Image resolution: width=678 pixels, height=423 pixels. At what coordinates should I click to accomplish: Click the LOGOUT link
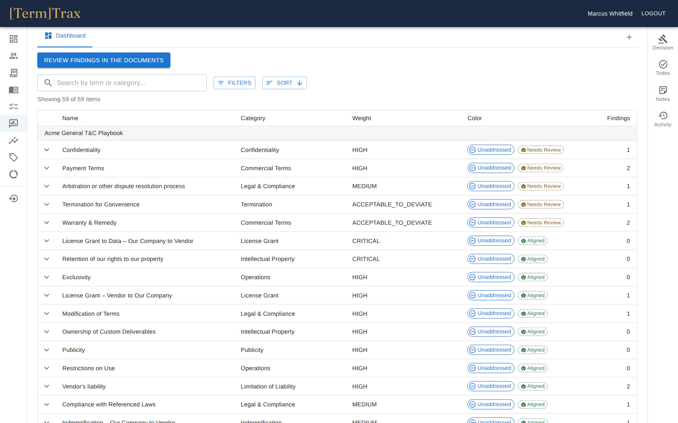click(x=653, y=14)
